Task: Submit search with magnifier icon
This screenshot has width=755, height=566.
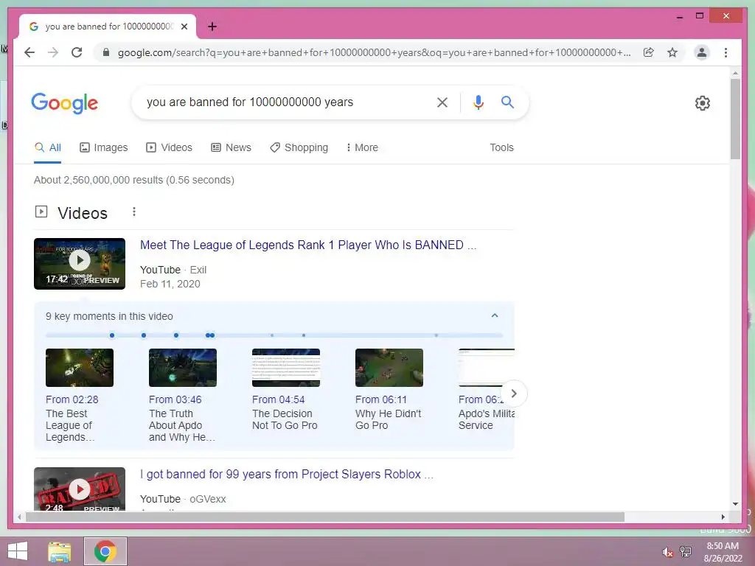Action: click(x=507, y=102)
